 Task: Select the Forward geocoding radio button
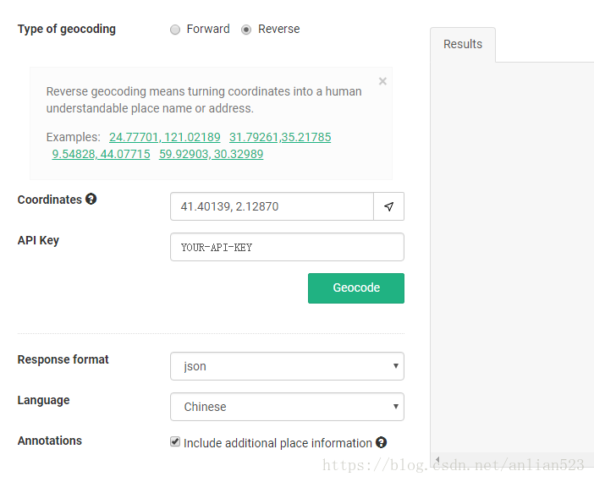pos(175,30)
